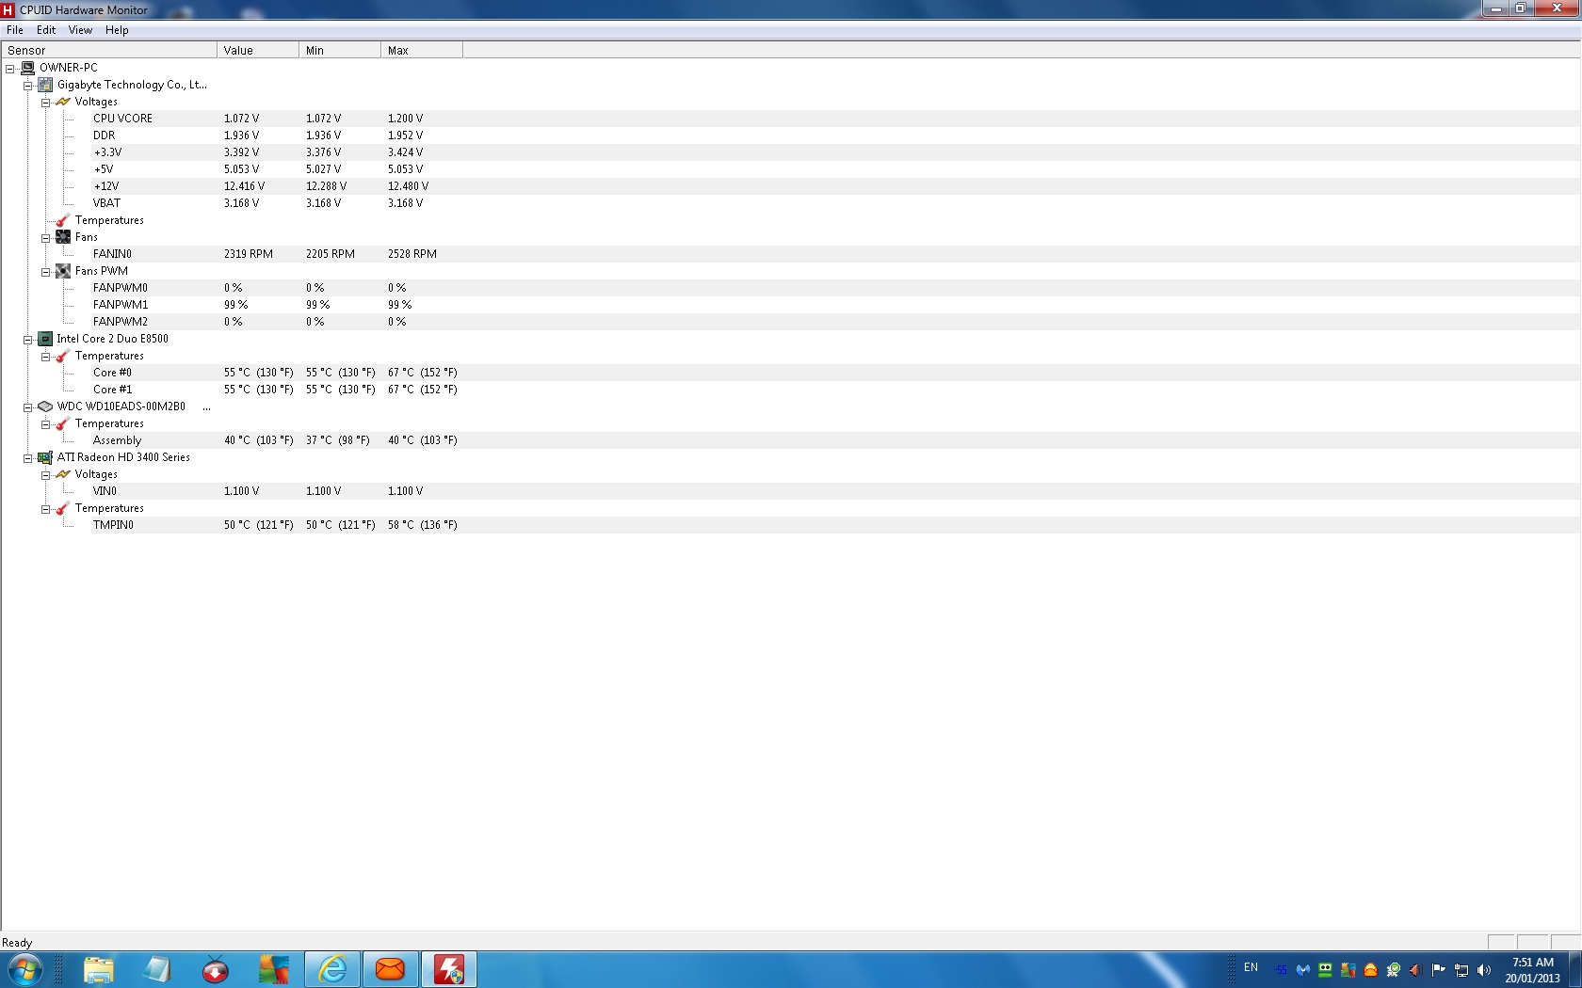Click the 12.480 V max value

408,186
